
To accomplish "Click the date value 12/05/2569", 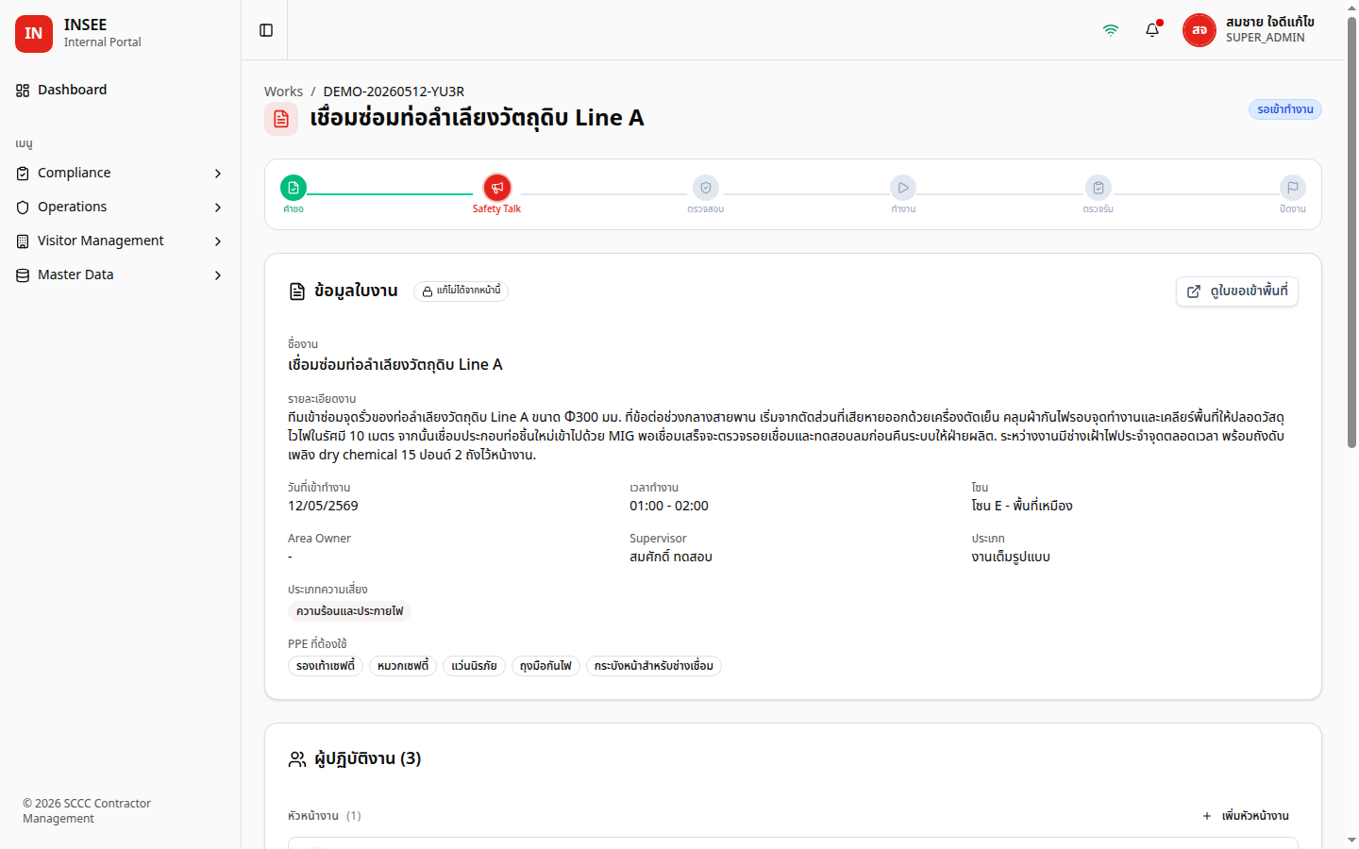I will tap(323, 506).
